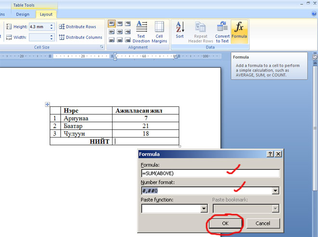Select Align Center Left alignment icon

tap(112, 32)
